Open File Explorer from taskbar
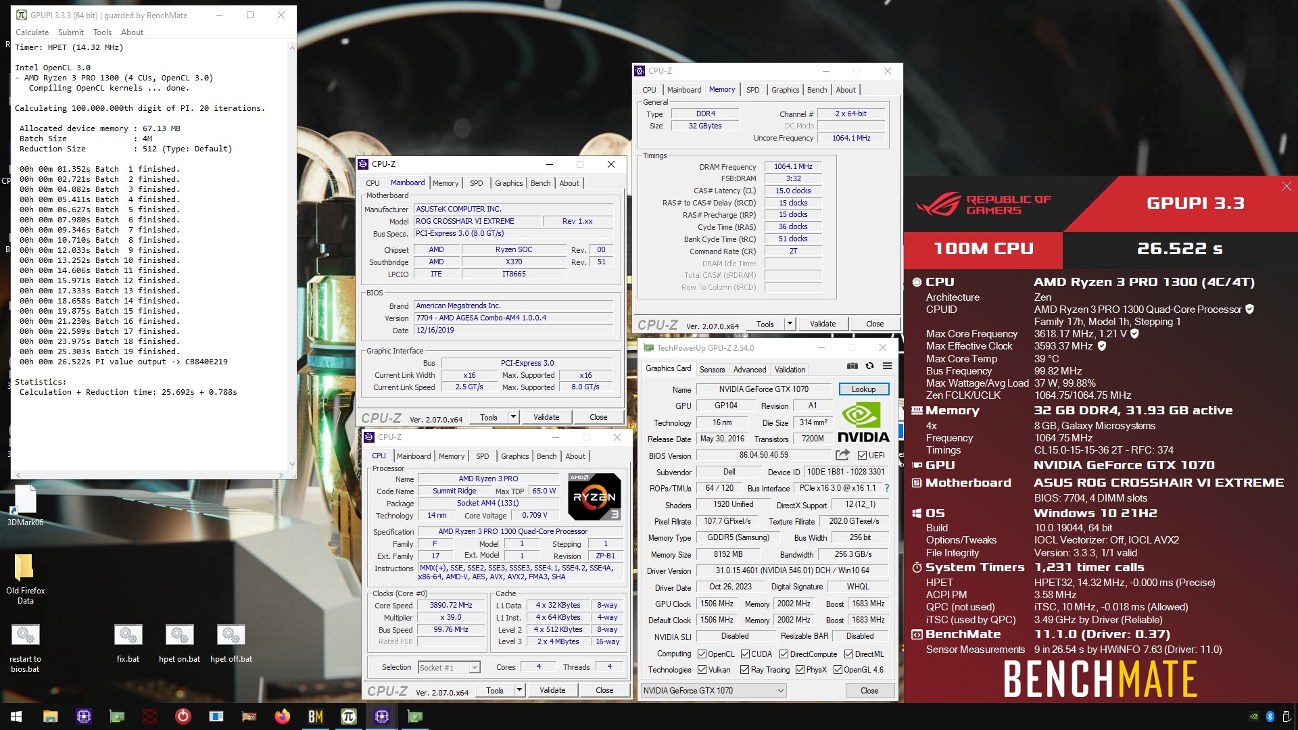The width and height of the screenshot is (1298, 730). [x=50, y=716]
